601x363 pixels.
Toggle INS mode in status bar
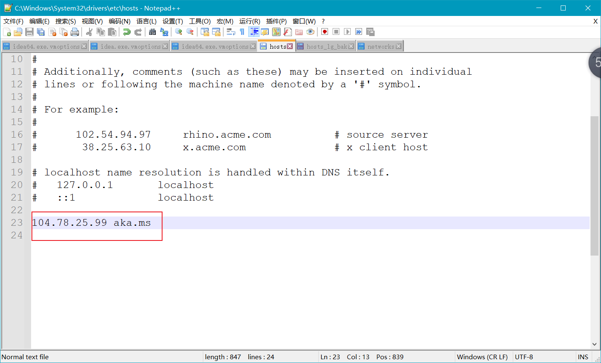point(583,357)
